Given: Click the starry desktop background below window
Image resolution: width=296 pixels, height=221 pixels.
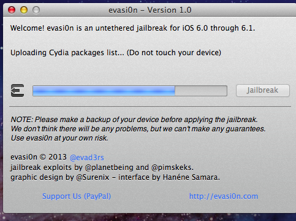Looking at the screenshot, I should [148, 217].
